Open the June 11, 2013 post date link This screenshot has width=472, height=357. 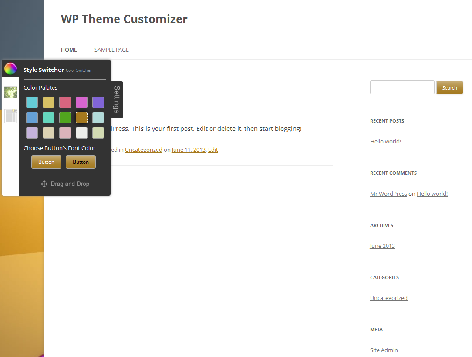tap(189, 150)
